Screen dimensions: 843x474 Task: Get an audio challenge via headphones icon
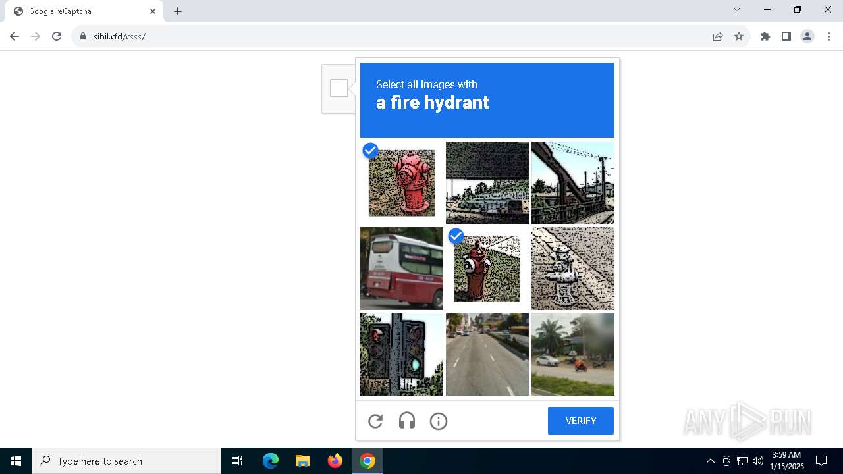tap(407, 421)
